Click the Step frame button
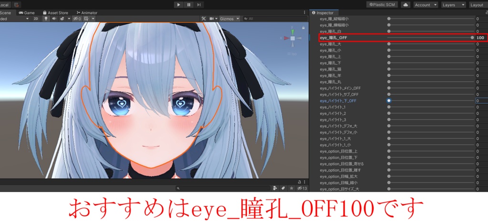This screenshot has height=224, width=488. click(199, 5)
